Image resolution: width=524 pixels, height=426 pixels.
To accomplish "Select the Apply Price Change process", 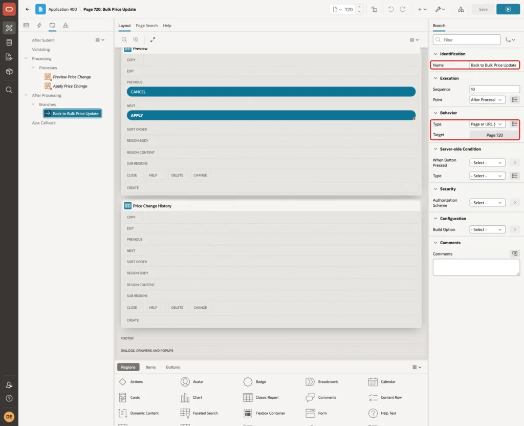I will 70,86.
